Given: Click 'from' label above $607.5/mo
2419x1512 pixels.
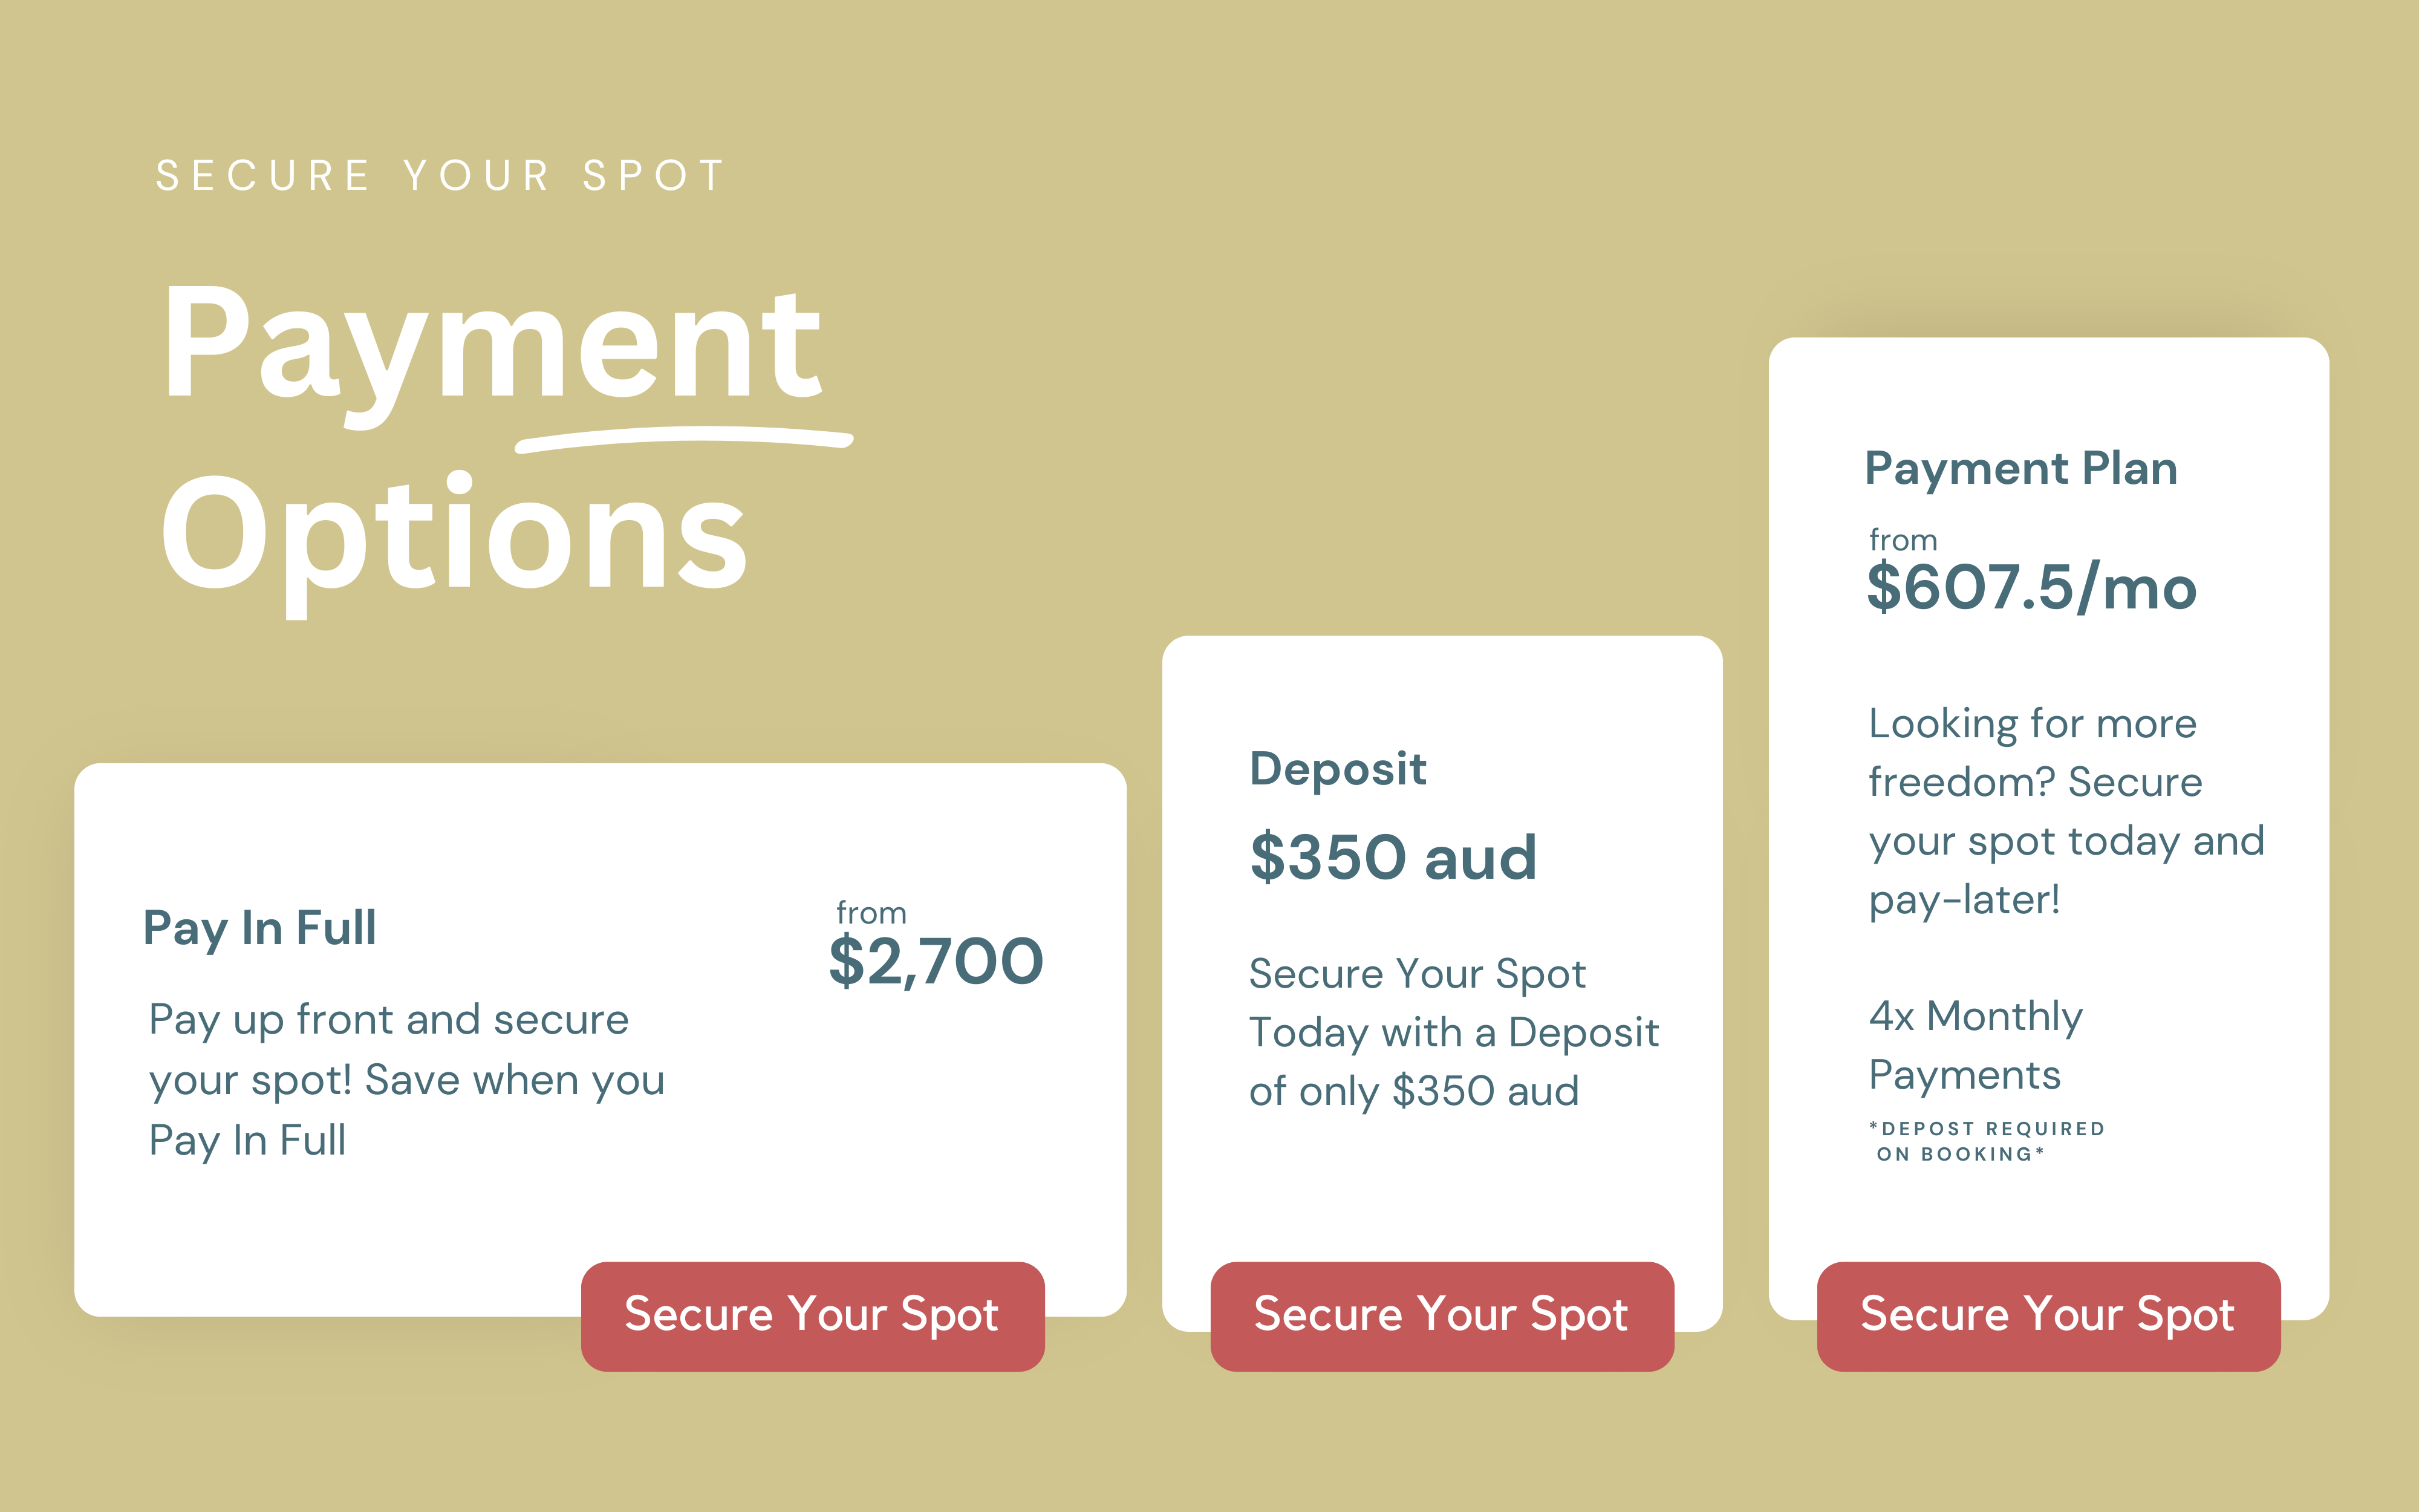Looking at the screenshot, I should pyautogui.click(x=1902, y=540).
